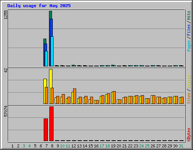This screenshot has width=193, height=150.
Task: Select day 17 label on the x-axis
Action: click(x=102, y=146)
